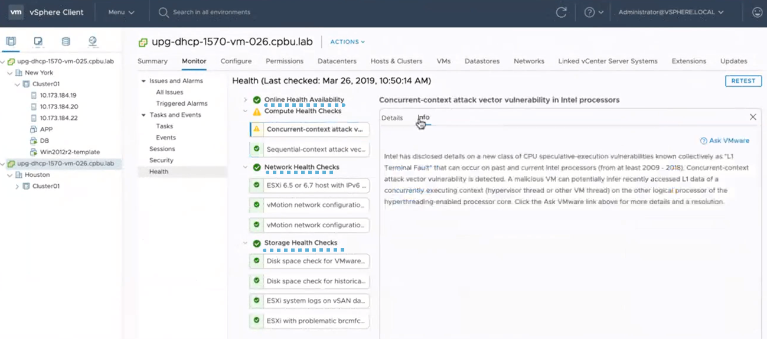Screen dimensions: 767x339
Task: Click the refresh icon in top bar
Action: click(562, 12)
